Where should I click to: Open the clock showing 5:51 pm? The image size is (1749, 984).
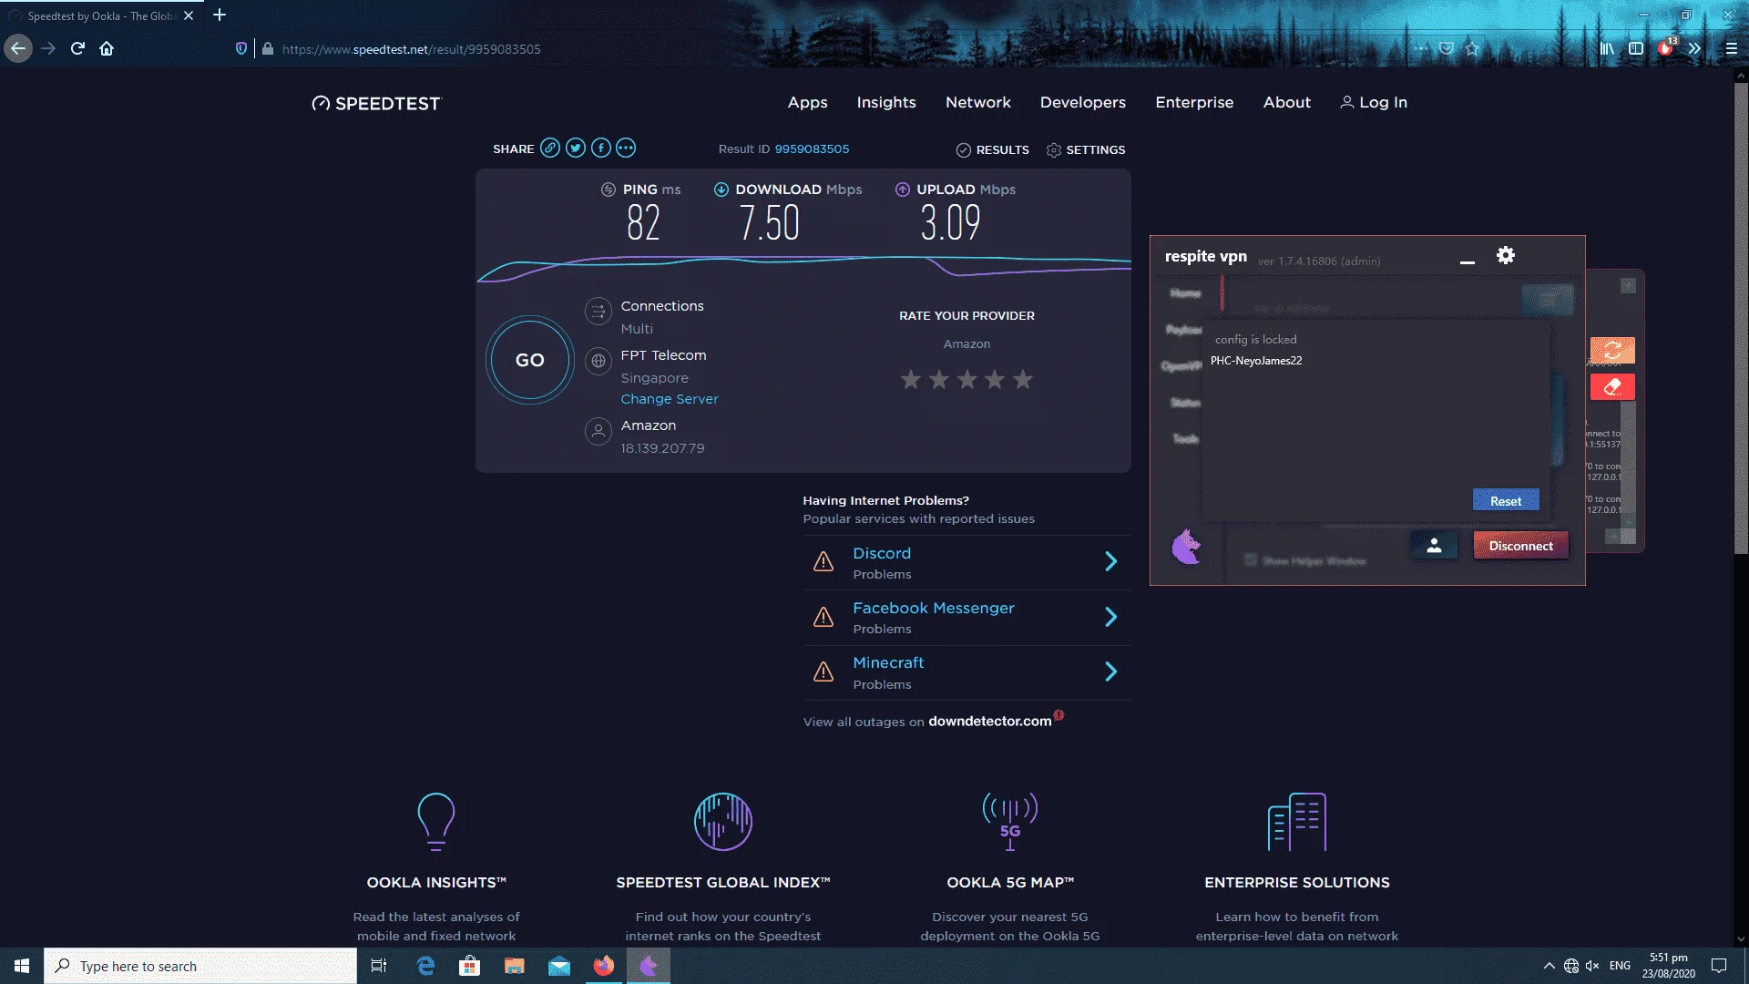tap(1669, 966)
